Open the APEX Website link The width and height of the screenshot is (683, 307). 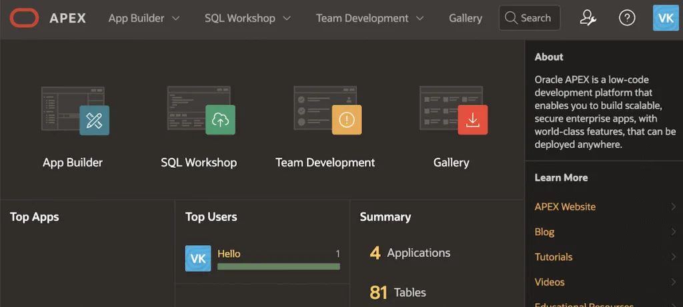[565, 207]
